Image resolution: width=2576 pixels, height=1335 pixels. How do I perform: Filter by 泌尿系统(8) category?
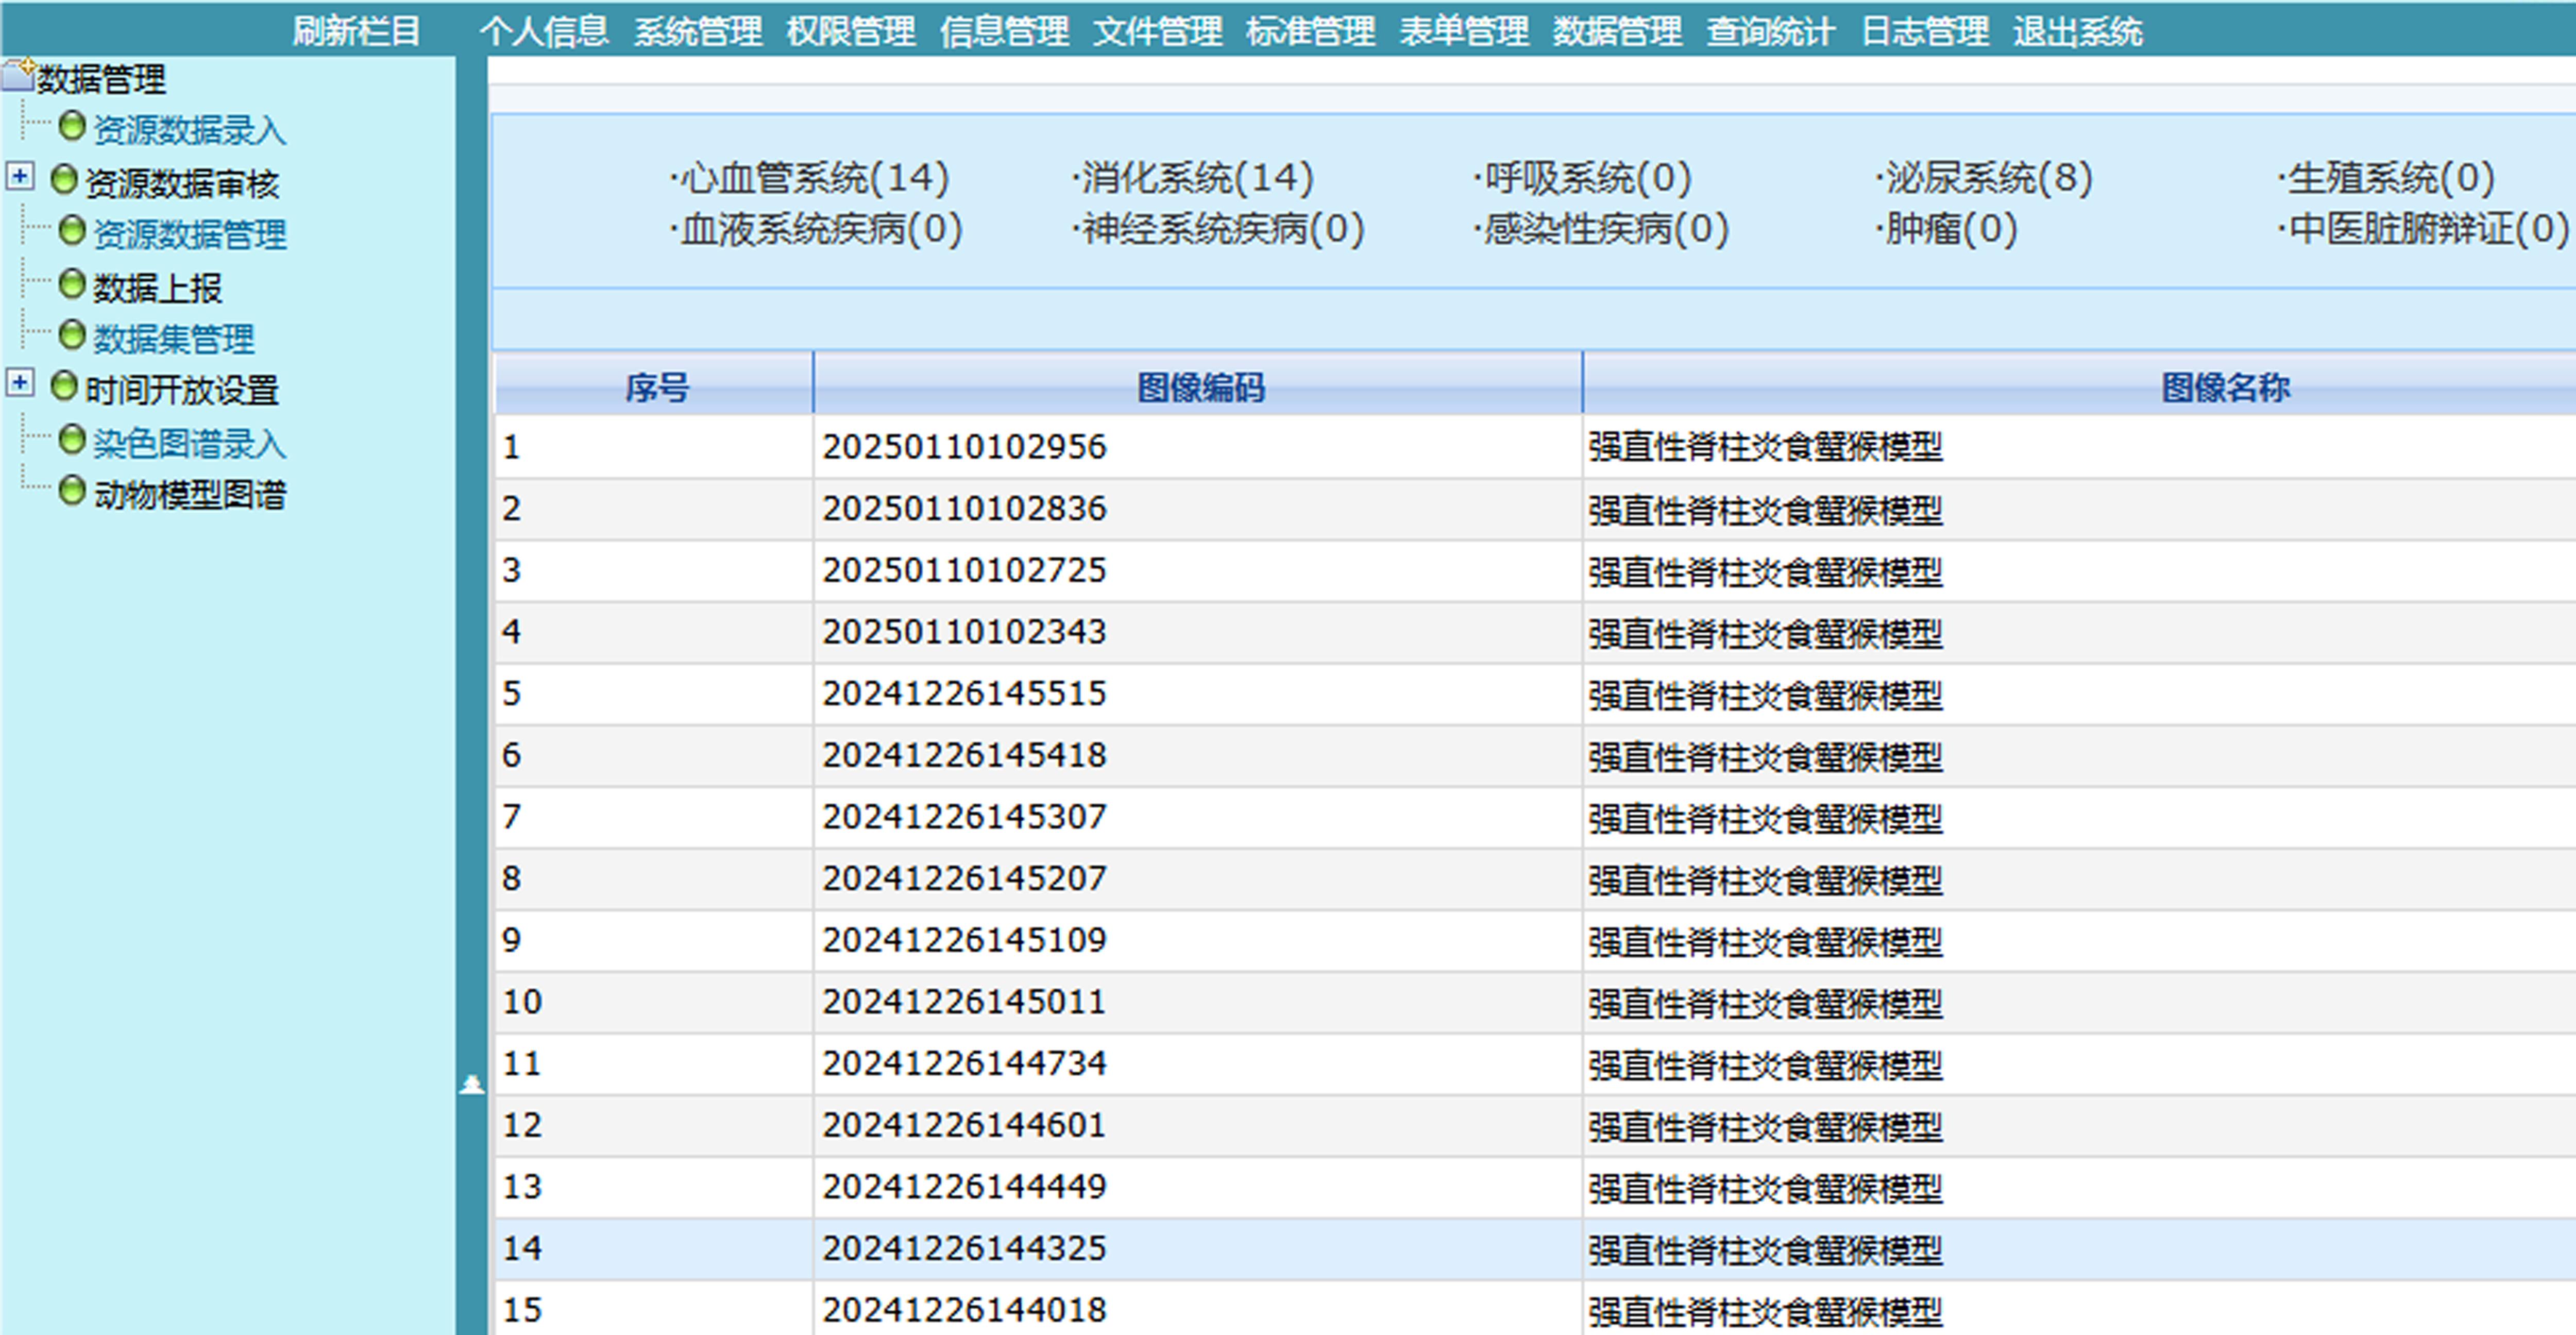pyautogui.click(x=1987, y=178)
